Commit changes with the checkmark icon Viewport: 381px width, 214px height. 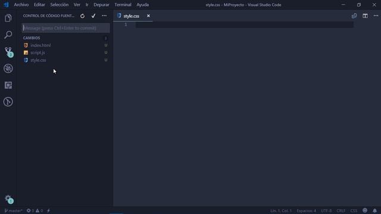click(93, 16)
